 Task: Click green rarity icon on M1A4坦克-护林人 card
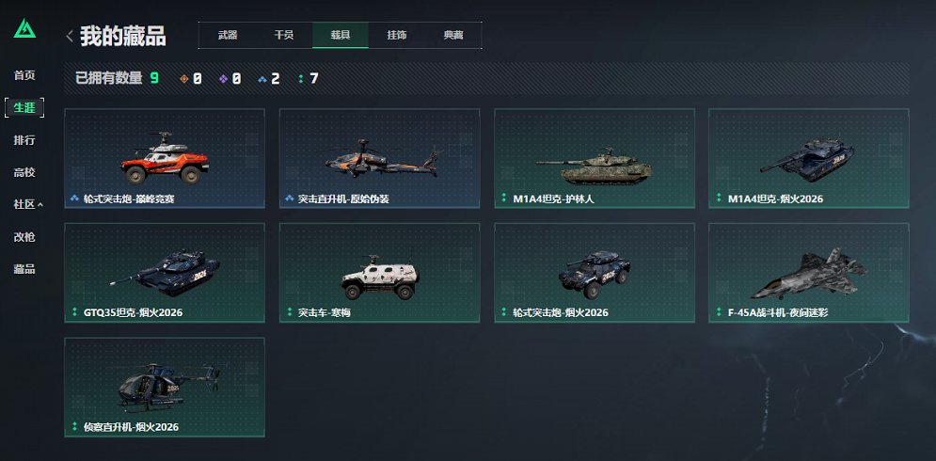(x=504, y=199)
